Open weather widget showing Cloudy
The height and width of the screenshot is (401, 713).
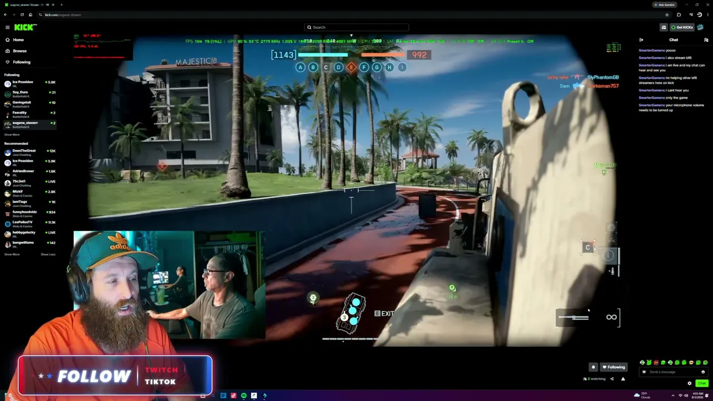click(x=643, y=395)
